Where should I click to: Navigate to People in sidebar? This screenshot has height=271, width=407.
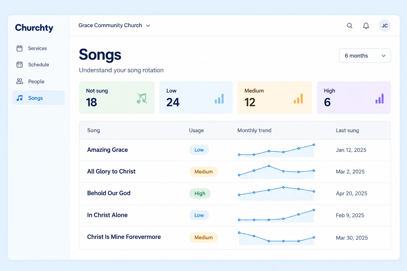coord(38,82)
